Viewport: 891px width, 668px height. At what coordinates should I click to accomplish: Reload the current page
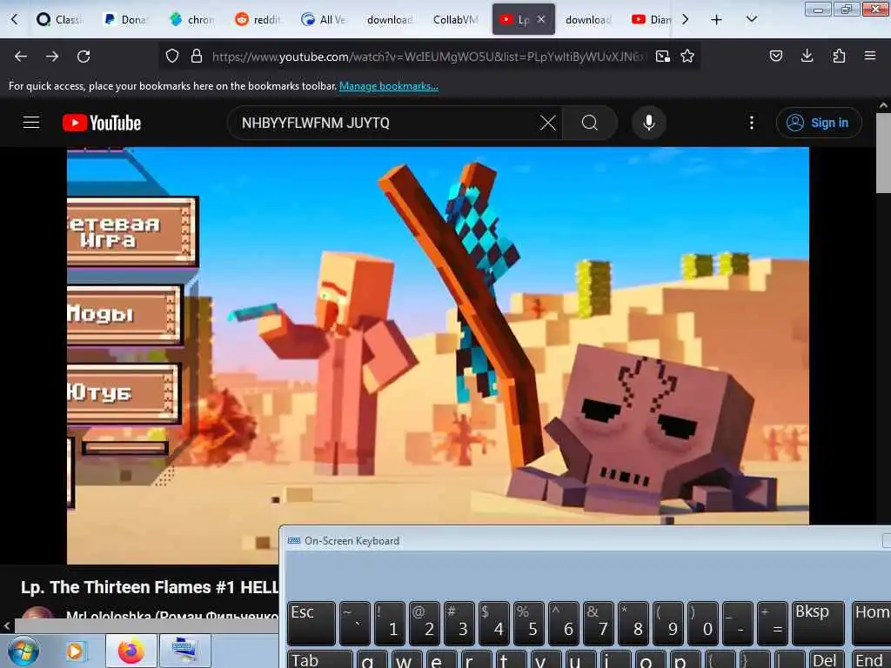[x=84, y=57]
